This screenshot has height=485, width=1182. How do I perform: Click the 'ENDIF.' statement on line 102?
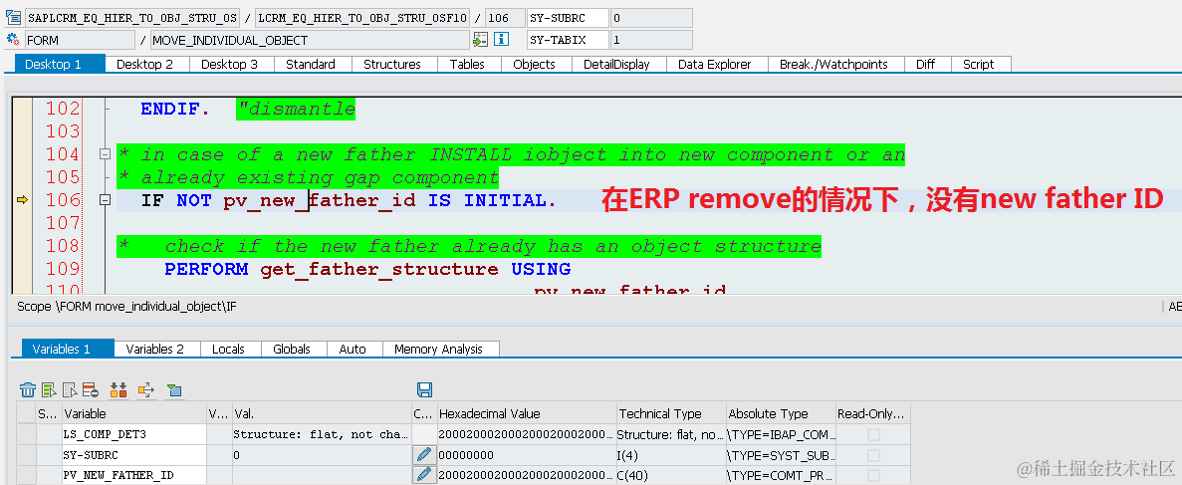175,110
